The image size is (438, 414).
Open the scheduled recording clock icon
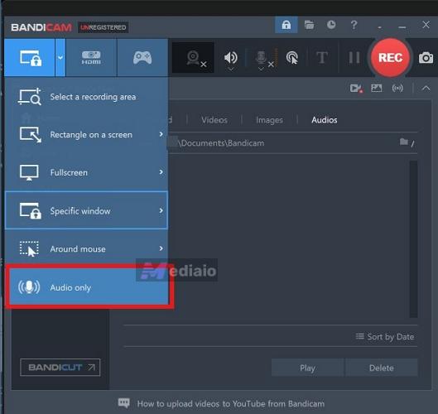click(331, 25)
